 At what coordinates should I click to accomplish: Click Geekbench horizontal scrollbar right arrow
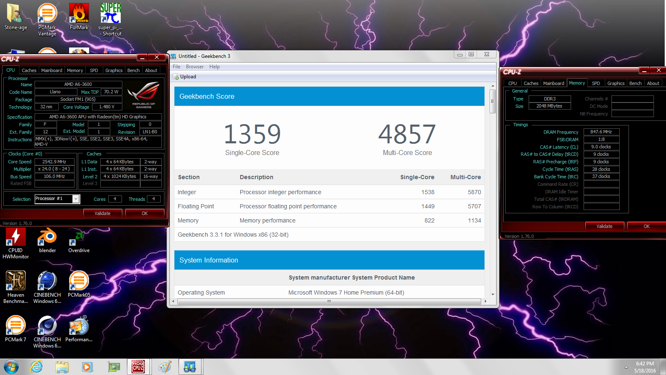(485, 301)
